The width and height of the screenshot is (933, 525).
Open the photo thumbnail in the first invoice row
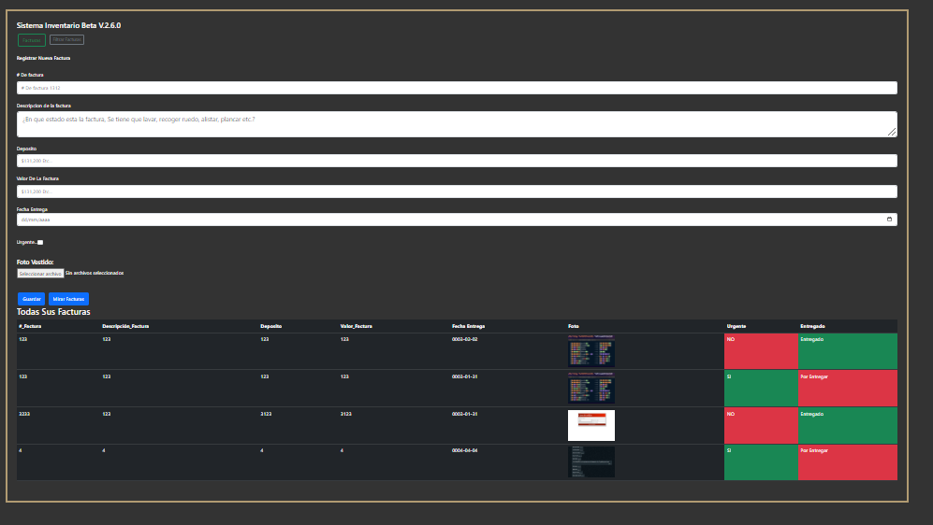click(x=590, y=351)
